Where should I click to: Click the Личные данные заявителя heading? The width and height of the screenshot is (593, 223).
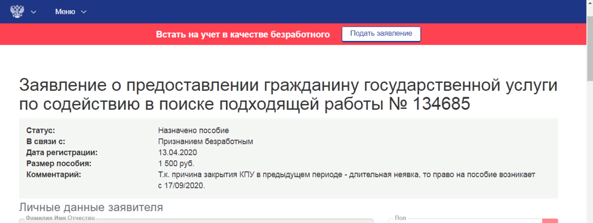91,208
